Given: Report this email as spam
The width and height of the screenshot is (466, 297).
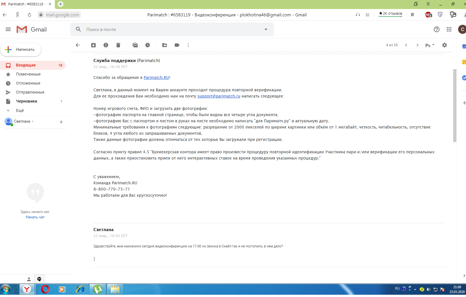Looking at the screenshot, I should pos(106,45).
